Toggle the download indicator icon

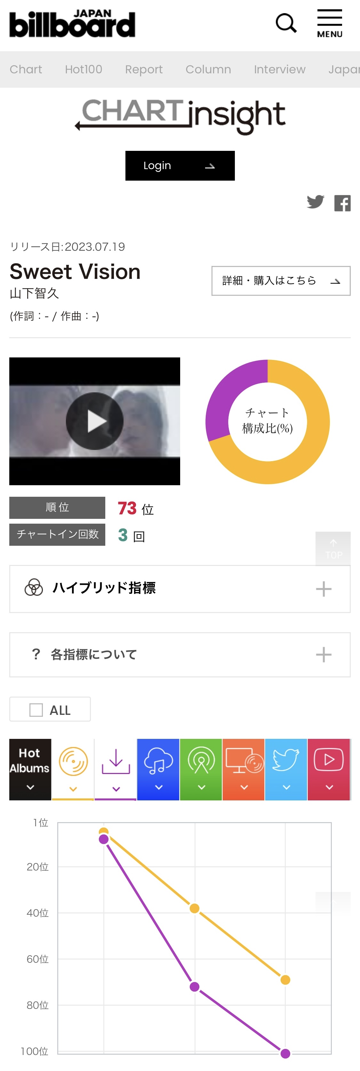point(116,769)
